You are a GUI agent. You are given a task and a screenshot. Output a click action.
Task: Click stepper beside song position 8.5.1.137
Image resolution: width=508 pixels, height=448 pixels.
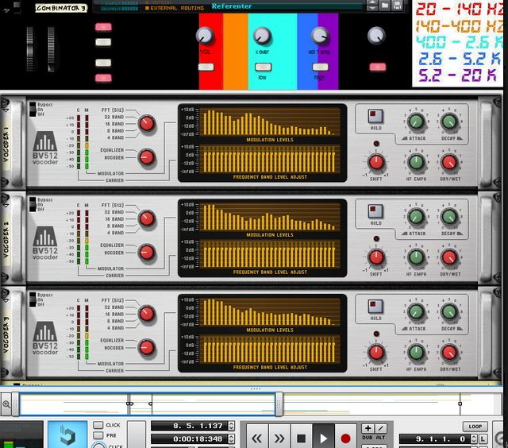tap(231, 426)
